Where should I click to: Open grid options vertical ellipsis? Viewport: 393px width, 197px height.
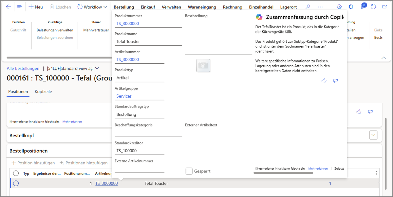click(x=376, y=173)
